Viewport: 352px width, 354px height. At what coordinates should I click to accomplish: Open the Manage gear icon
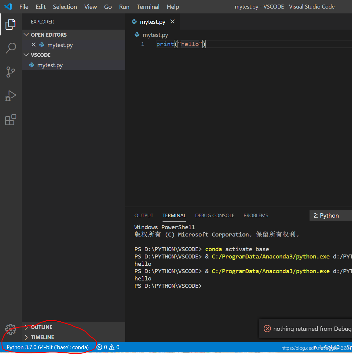[x=10, y=329]
